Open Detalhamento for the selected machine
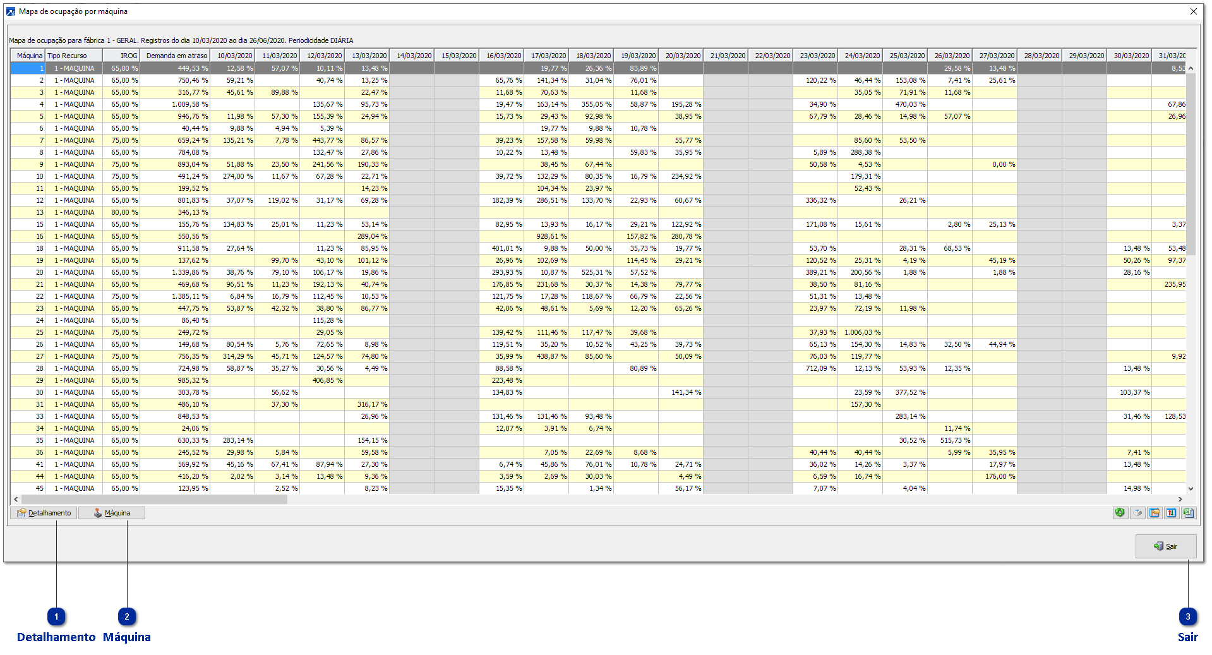The image size is (1212, 655). (x=44, y=513)
